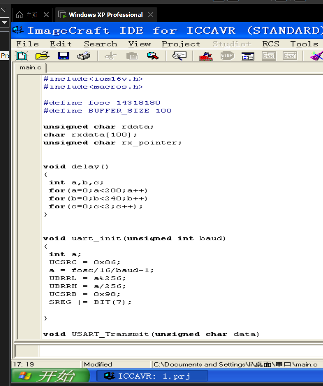
Task: Click the output message pane below editor
Action: 181,351
